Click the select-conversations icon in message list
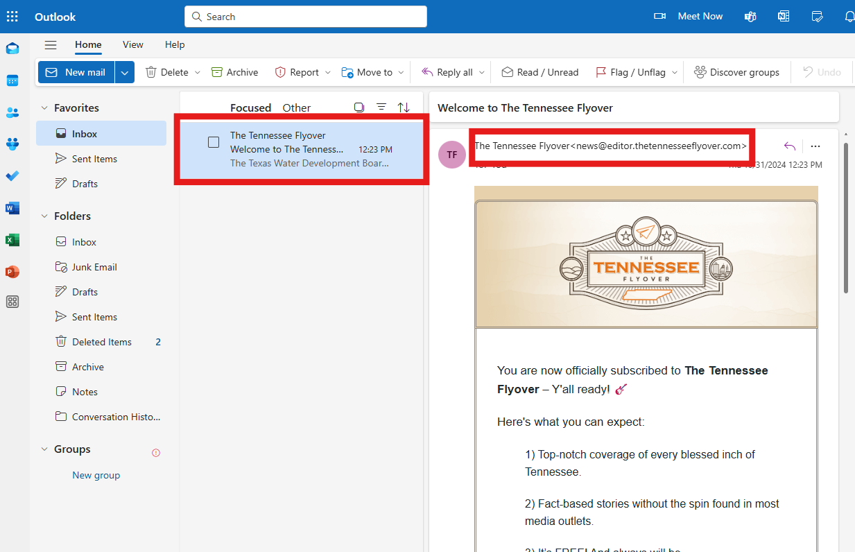The width and height of the screenshot is (855, 552). coord(359,107)
